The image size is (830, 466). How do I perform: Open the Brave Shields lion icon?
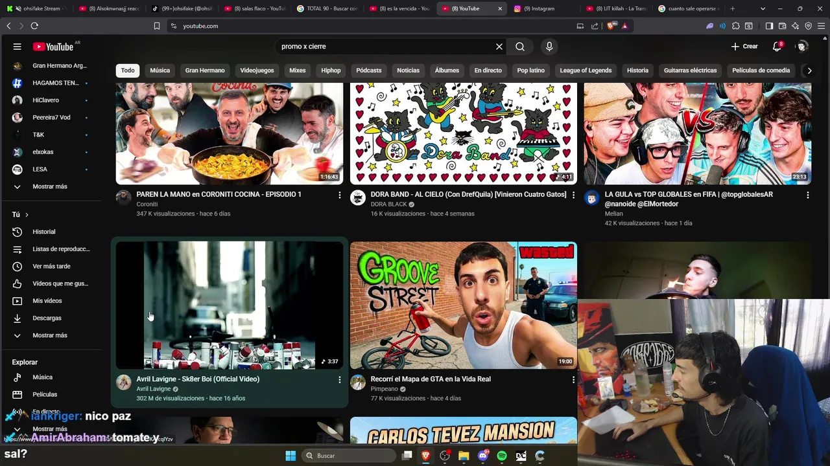point(610,26)
